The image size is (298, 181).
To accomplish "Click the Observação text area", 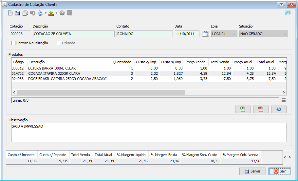I will 149,133.
